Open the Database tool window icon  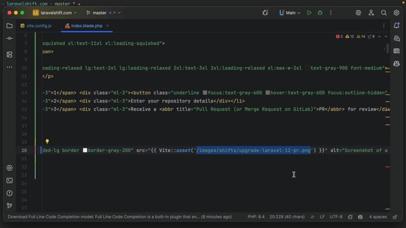(396, 51)
